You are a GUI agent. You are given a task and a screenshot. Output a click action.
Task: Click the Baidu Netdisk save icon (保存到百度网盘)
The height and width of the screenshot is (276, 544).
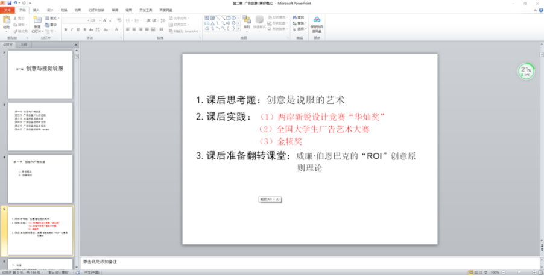317,22
